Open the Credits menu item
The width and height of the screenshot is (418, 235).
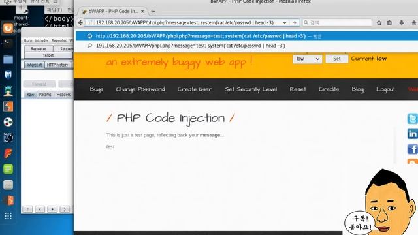329,89
